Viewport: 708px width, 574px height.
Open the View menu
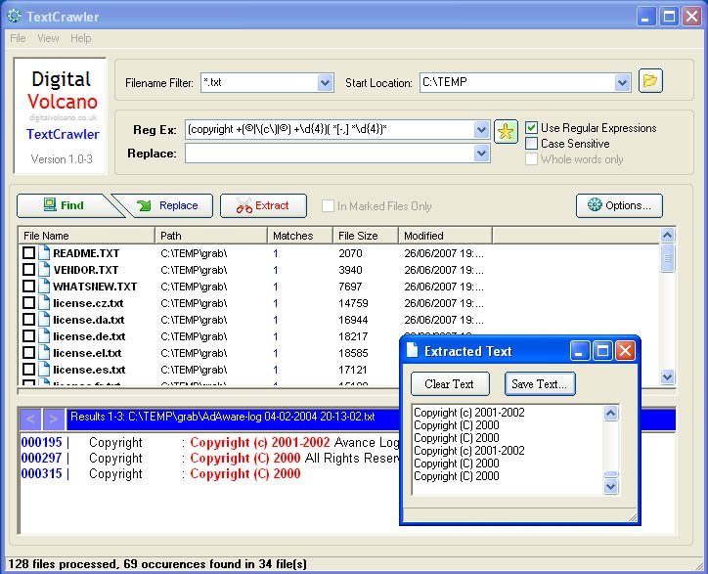pyautogui.click(x=48, y=38)
